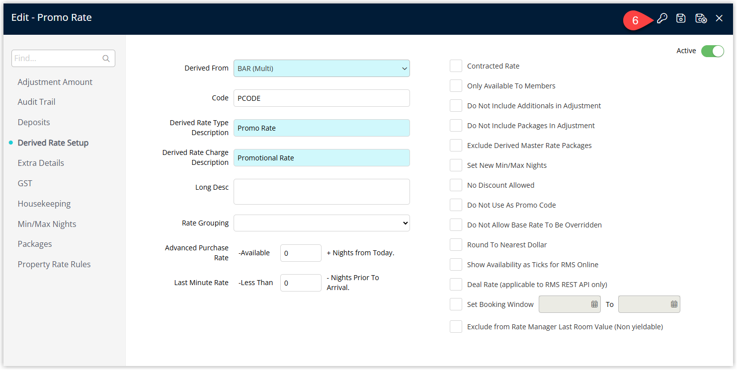The image size is (737, 370).
Task: Enable Round To Nearest Dollar
Action: click(456, 245)
